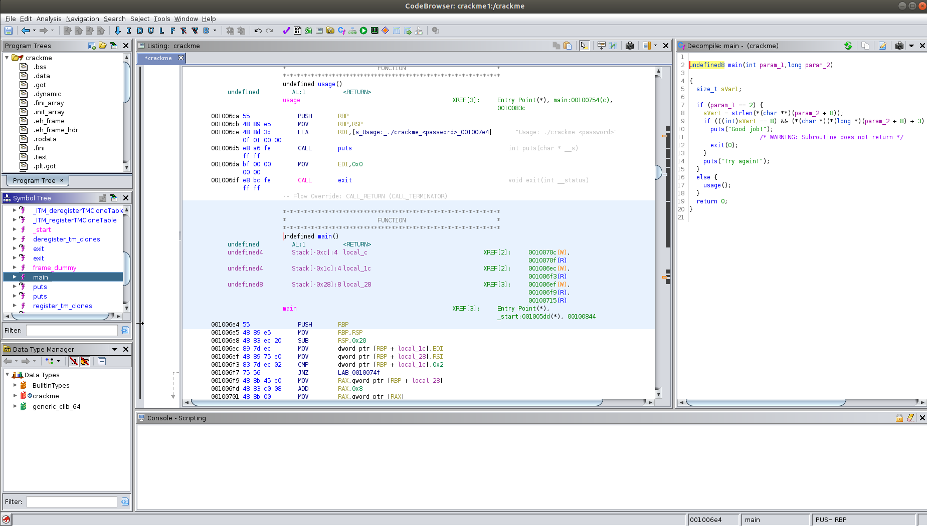Open a tree view folder icon in Program Trees
The height and width of the screenshot is (526, 927).
103,46
